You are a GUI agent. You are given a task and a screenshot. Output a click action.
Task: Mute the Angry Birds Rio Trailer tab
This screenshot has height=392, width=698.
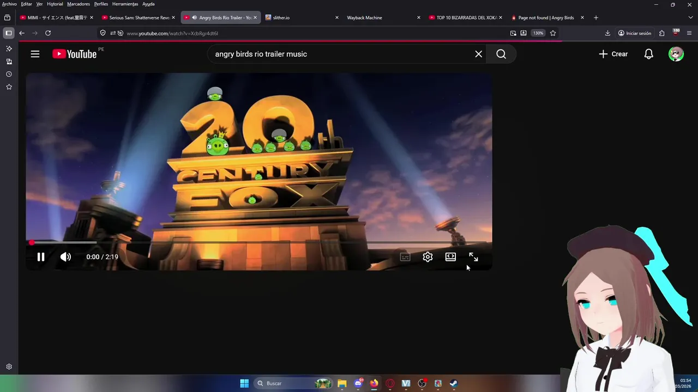coord(194,17)
